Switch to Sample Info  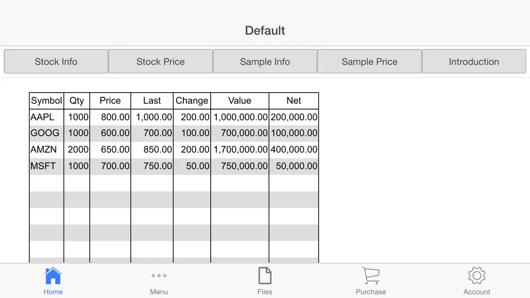click(x=265, y=62)
